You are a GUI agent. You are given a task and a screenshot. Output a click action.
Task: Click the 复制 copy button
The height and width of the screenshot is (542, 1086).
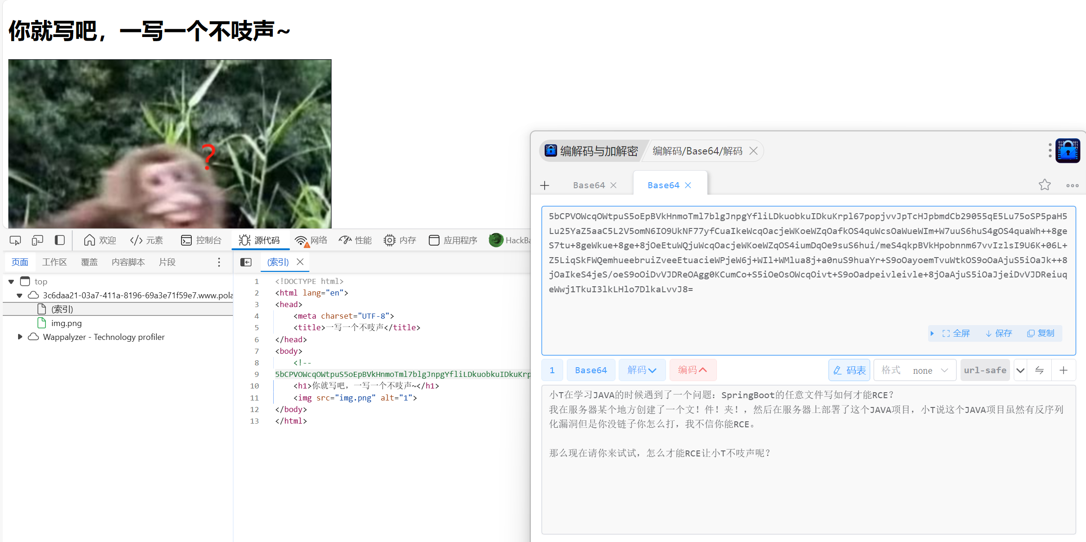1041,333
